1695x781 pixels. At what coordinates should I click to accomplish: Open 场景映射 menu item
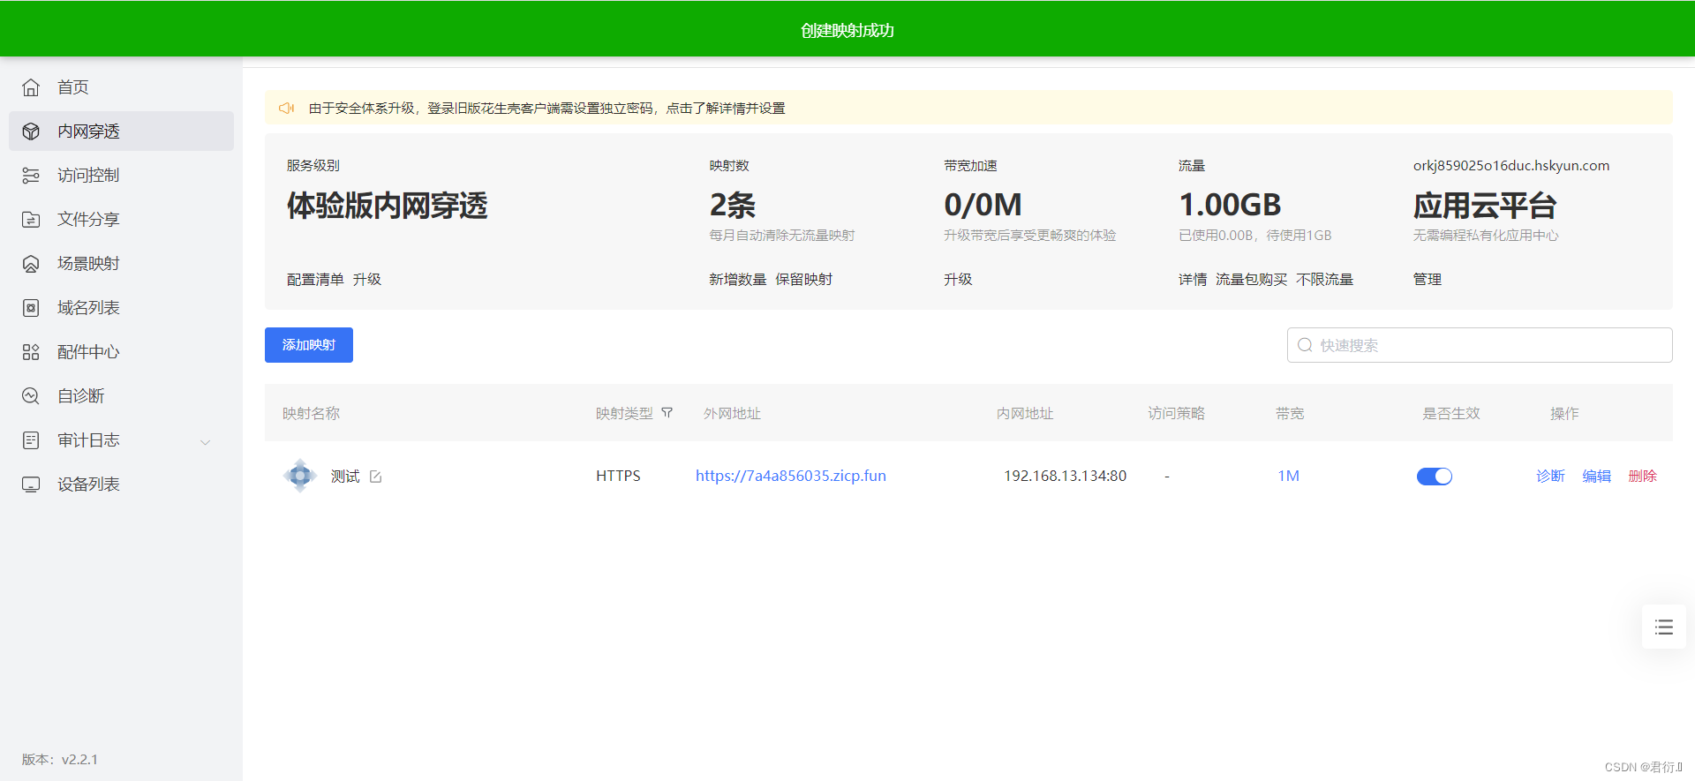(122, 264)
